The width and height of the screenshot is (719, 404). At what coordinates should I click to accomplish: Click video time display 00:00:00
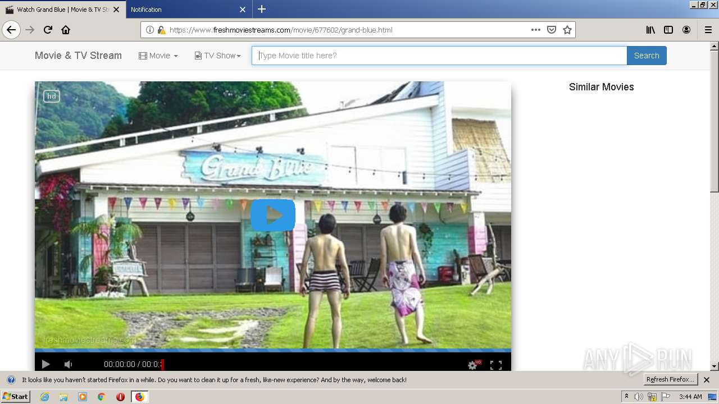click(x=120, y=365)
